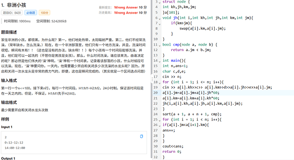The width and height of the screenshot is (294, 160).
Task: Click the 时间限制: 1000ms text
Action: click(17, 21)
